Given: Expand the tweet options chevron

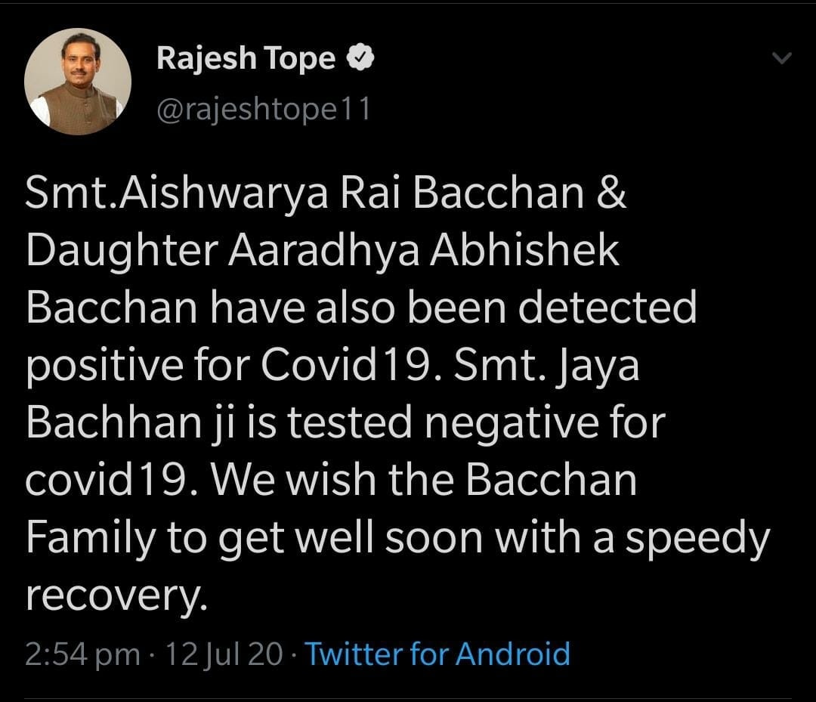Looking at the screenshot, I should click(783, 58).
